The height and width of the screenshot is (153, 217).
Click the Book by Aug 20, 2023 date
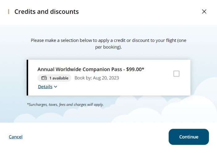click(97, 78)
